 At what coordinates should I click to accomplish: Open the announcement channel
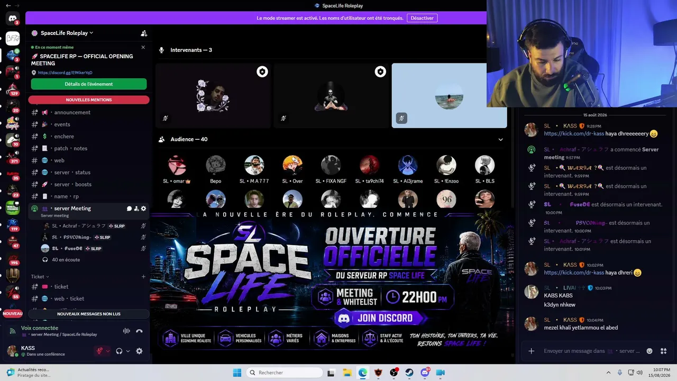tap(89, 112)
